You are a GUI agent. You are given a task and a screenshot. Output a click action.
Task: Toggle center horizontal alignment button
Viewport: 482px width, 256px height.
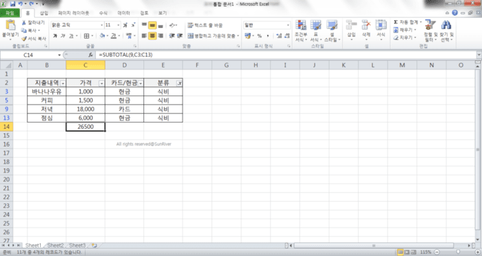coord(152,36)
